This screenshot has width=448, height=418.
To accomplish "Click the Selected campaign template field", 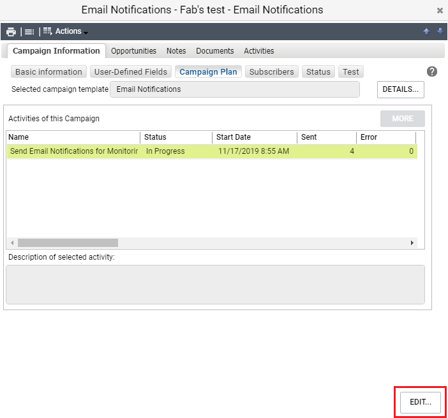I will [x=234, y=89].
